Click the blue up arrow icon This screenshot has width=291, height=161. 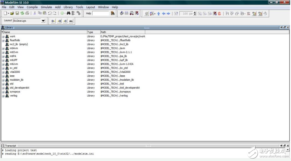pos(158,13)
